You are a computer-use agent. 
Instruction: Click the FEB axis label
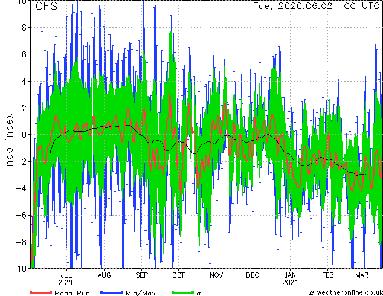coord(327,275)
